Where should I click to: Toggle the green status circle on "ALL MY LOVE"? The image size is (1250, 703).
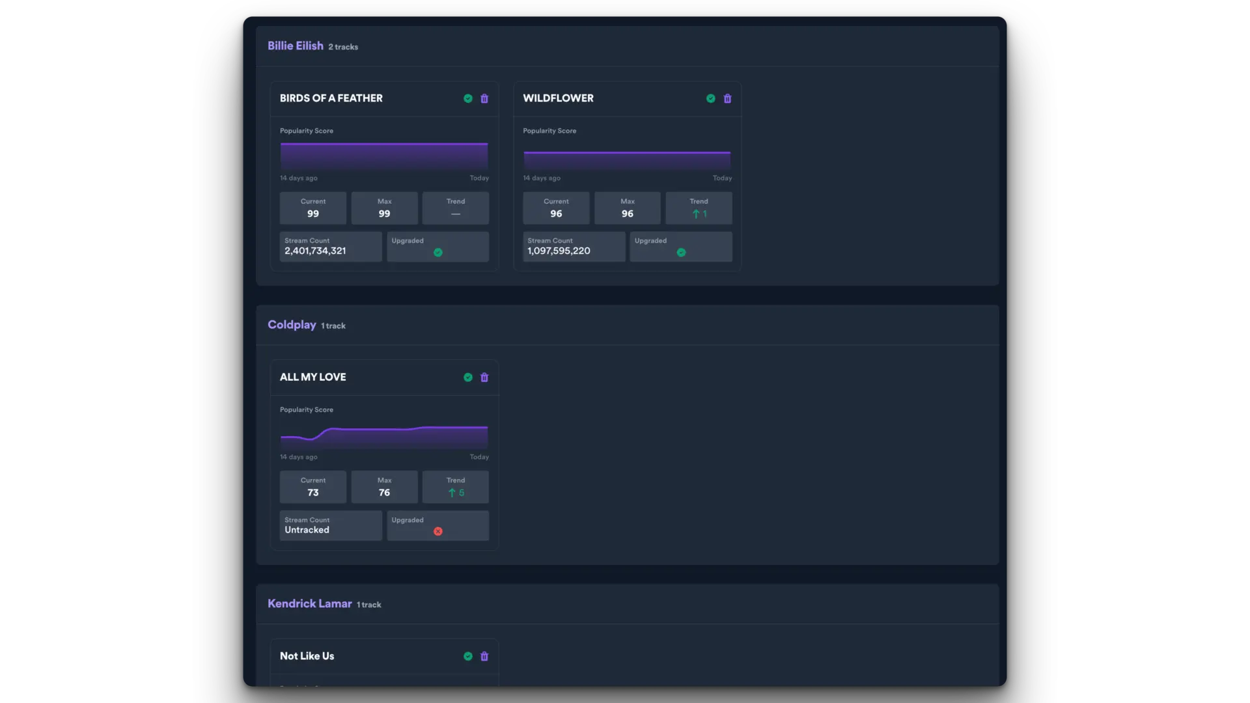(467, 377)
